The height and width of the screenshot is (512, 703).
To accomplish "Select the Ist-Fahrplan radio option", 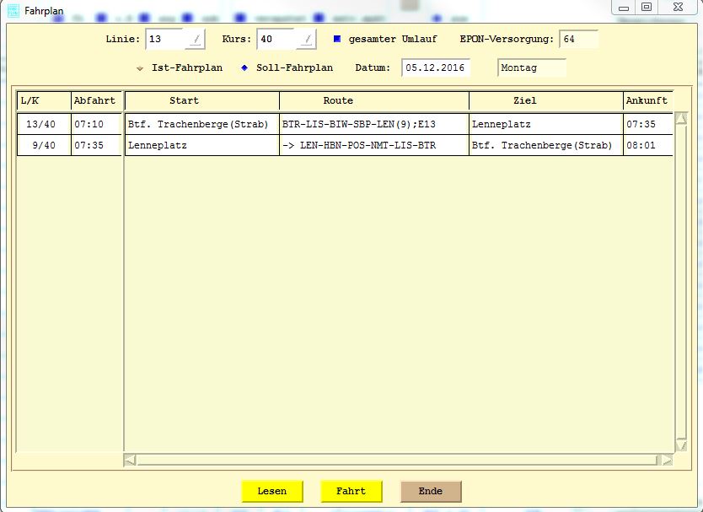I will click(x=140, y=67).
